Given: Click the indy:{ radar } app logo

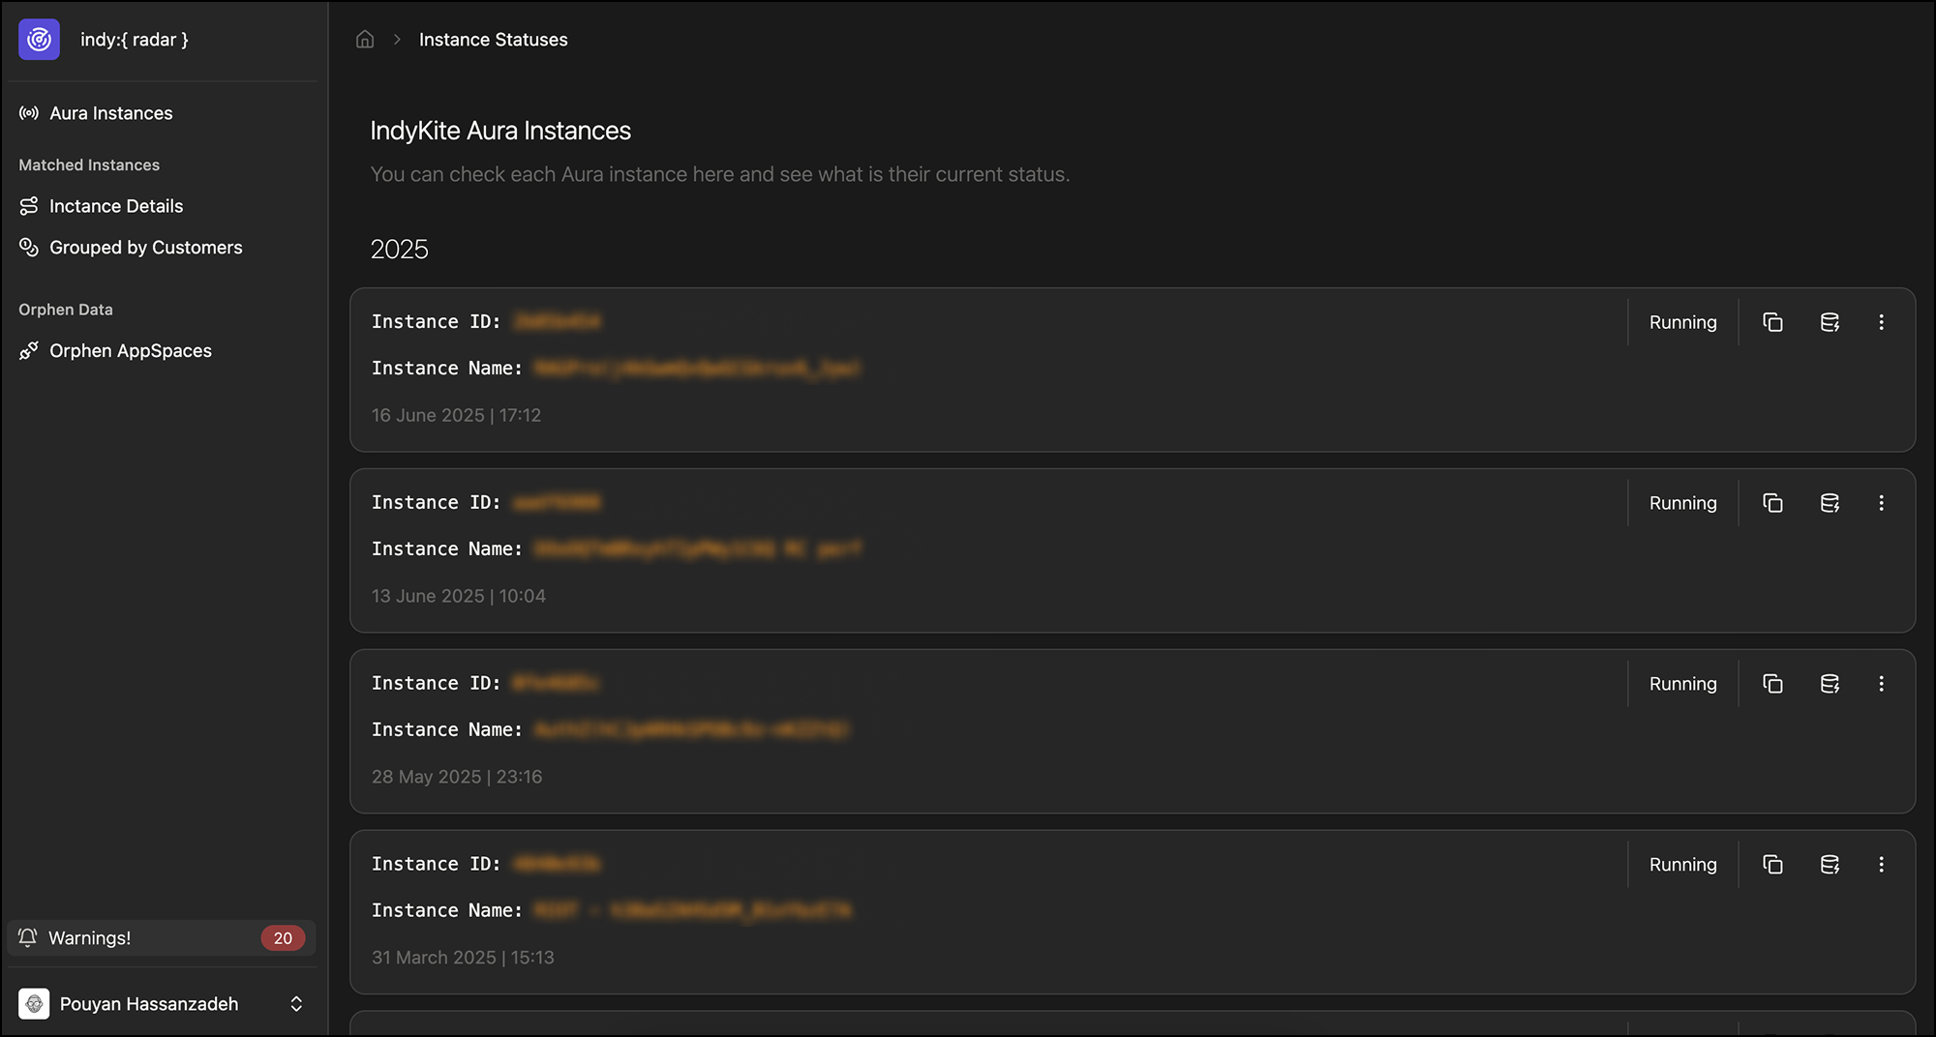Looking at the screenshot, I should [39, 40].
